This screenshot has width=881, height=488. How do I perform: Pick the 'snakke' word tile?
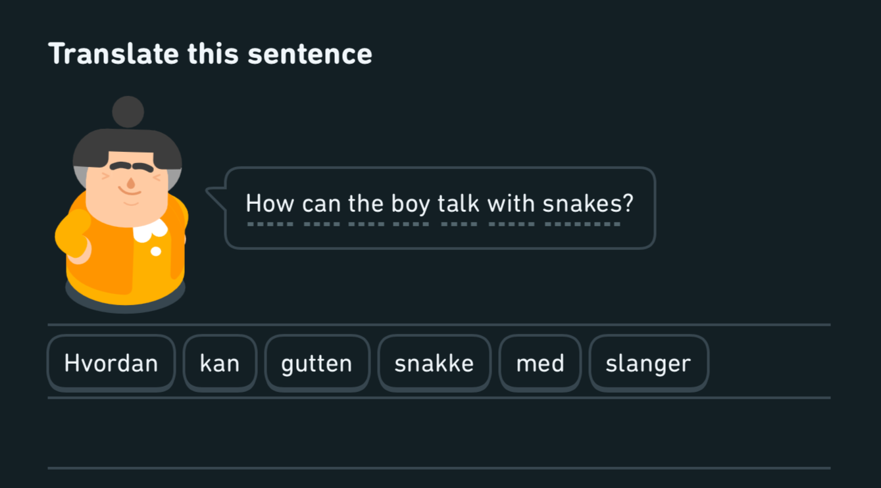pyautogui.click(x=434, y=363)
